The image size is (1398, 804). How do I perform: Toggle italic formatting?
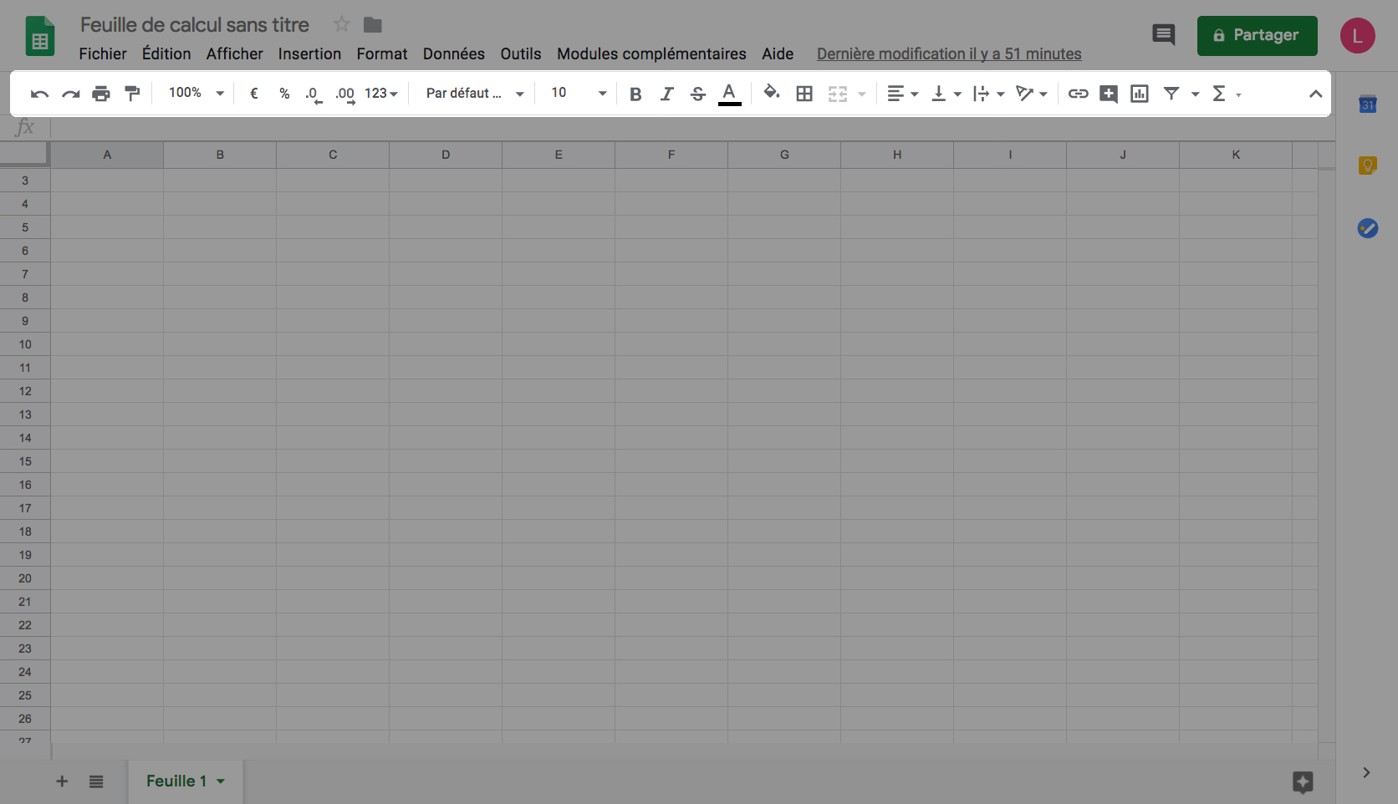pos(666,94)
